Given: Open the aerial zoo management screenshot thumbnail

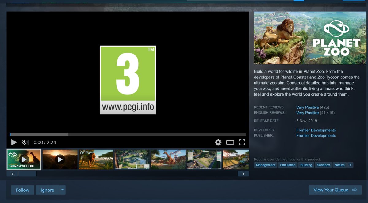Looking at the screenshot, I should coord(204,160).
